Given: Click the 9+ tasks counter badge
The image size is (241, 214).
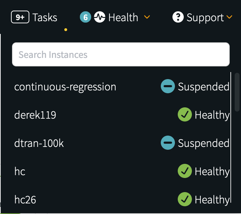Looking at the screenshot, I should [20, 17].
